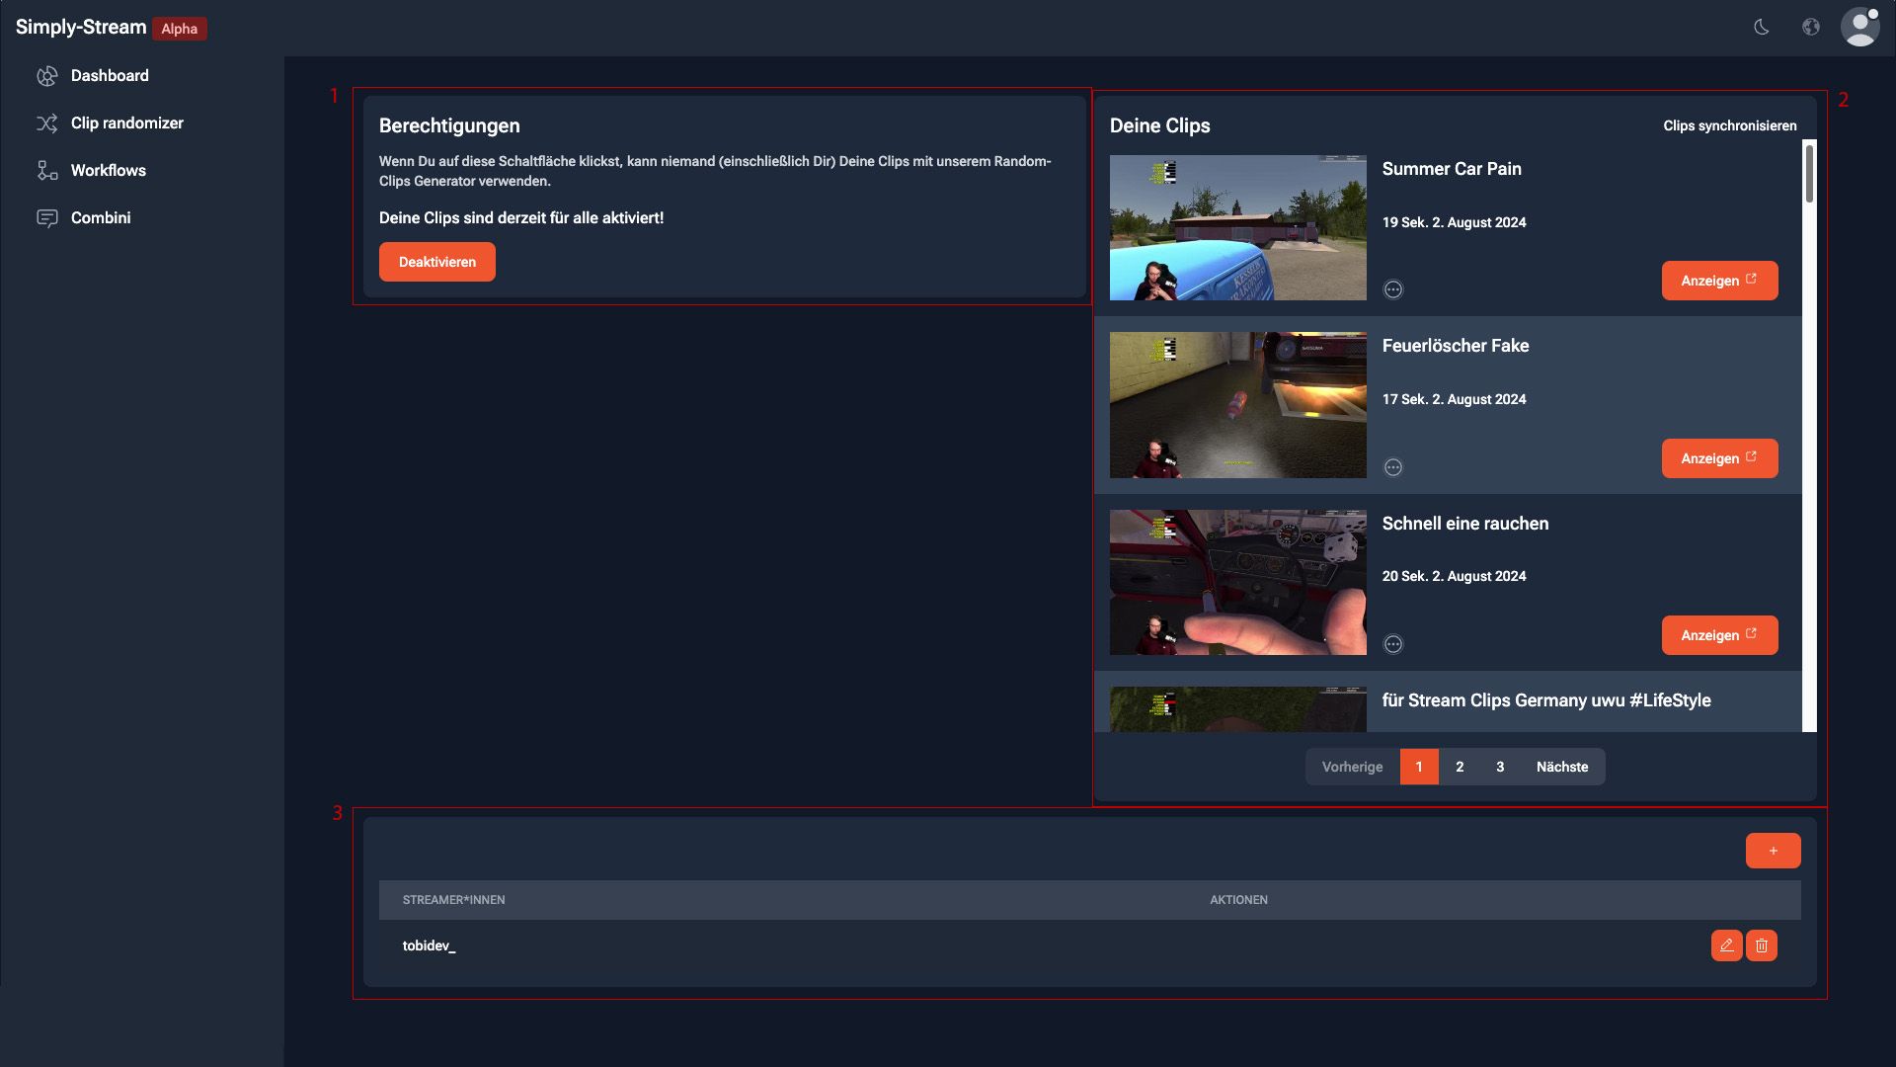This screenshot has height=1067, width=1896.
Task: Click the Deaktivieren button
Action: [436, 262]
